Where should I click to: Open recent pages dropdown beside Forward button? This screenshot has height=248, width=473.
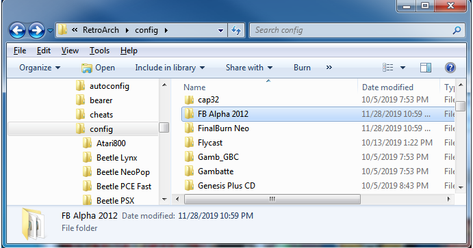pos(50,30)
